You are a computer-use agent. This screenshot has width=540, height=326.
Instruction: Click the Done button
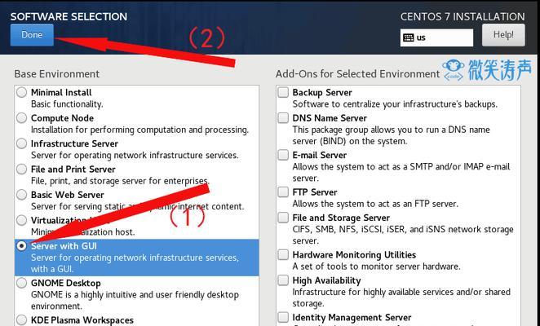(x=32, y=35)
